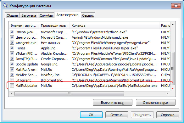Click the McAfee, Inc. manufacturer cell

[51, 75]
